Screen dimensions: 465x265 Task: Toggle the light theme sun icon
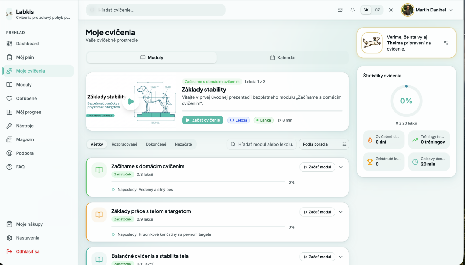coord(391,10)
